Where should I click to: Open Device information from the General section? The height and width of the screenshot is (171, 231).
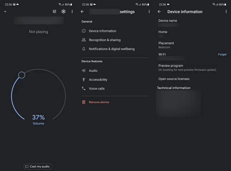(115, 31)
